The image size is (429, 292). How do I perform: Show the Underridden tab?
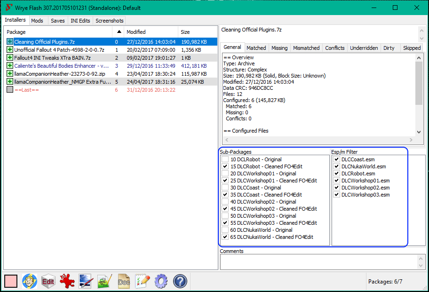pyautogui.click(x=364, y=48)
